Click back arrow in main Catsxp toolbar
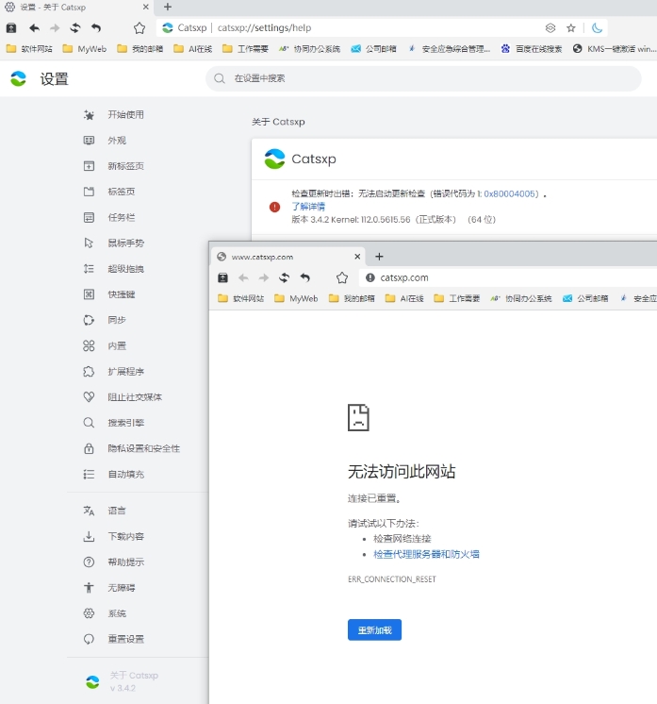This screenshot has height=704, width=657. point(34,28)
